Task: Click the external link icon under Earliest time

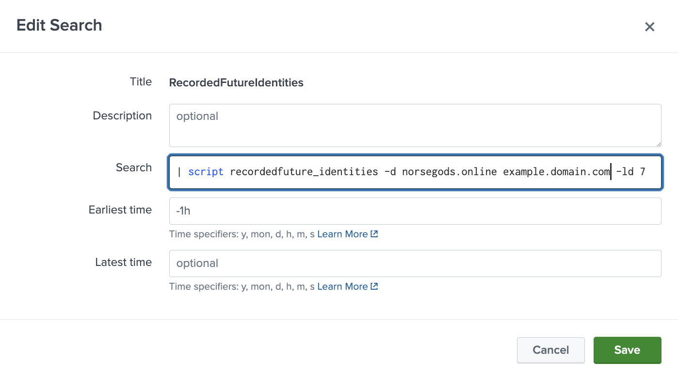Action: coord(374,234)
